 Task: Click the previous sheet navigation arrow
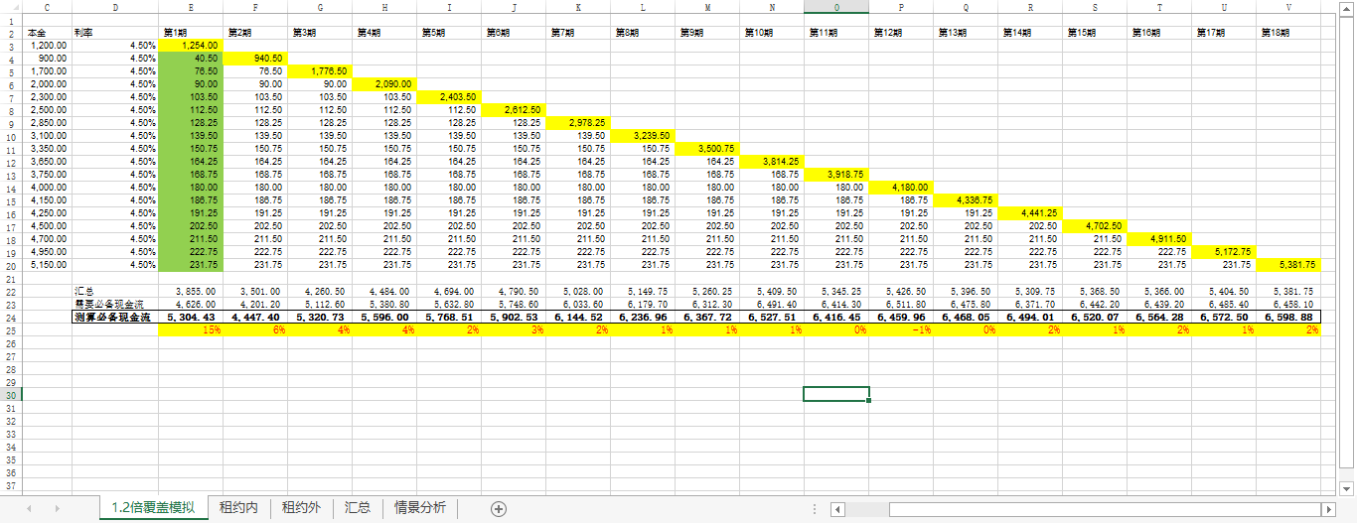[x=29, y=508]
